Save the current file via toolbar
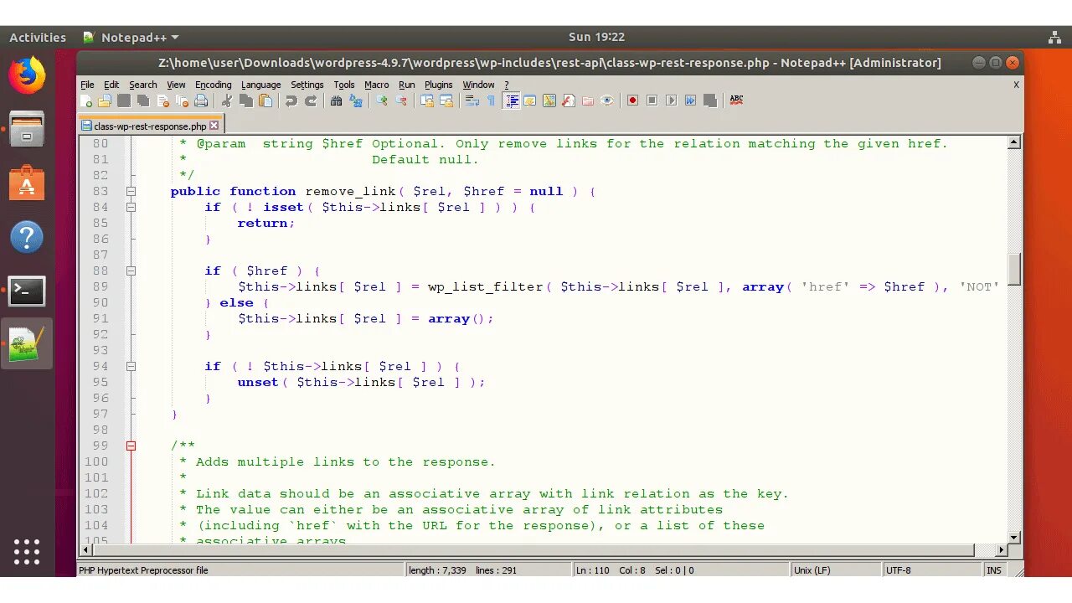 pos(124,100)
